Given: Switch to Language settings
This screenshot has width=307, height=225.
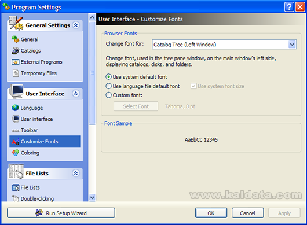Looking at the screenshot, I should point(32,108).
